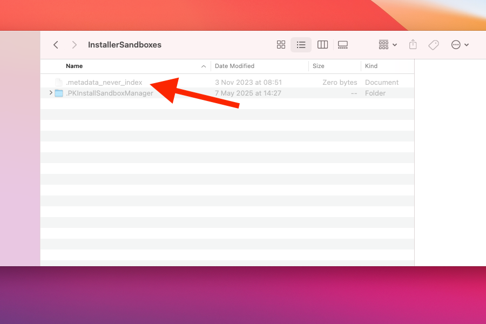Click the Tags toolbar icon
486x324 pixels.
[x=433, y=45]
